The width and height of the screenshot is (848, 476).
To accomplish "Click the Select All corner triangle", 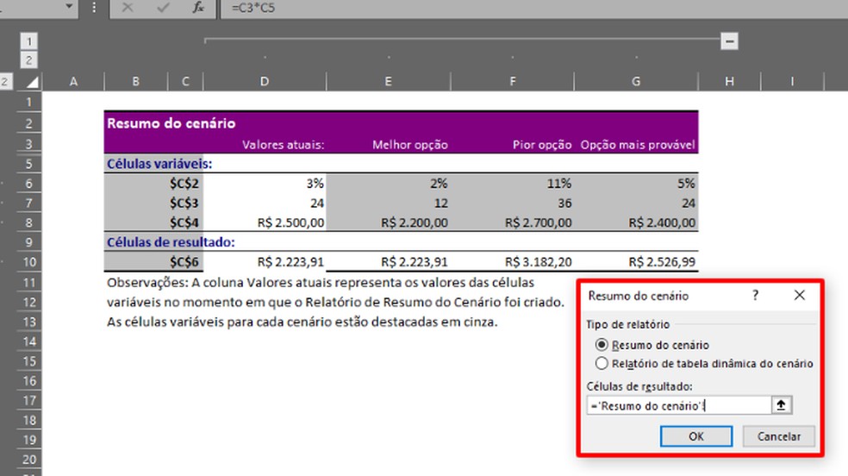I will (x=32, y=82).
